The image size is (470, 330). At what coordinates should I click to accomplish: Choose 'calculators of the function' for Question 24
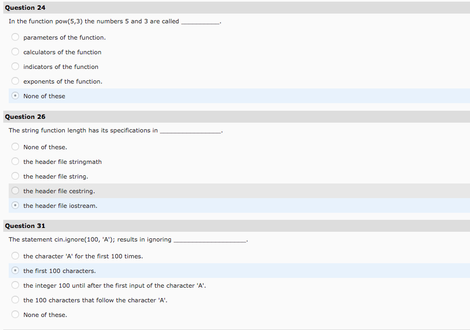(x=15, y=52)
